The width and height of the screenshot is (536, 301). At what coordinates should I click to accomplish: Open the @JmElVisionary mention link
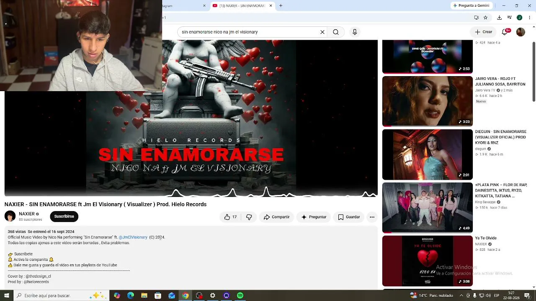pyautogui.click(x=133, y=237)
